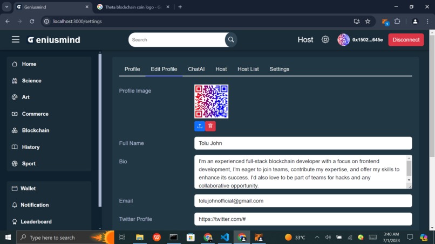Image resolution: width=435 pixels, height=244 pixels.
Task: Close the Theta blockchain coin logo tab
Action: pyautogui.click(x=168, y=7)
